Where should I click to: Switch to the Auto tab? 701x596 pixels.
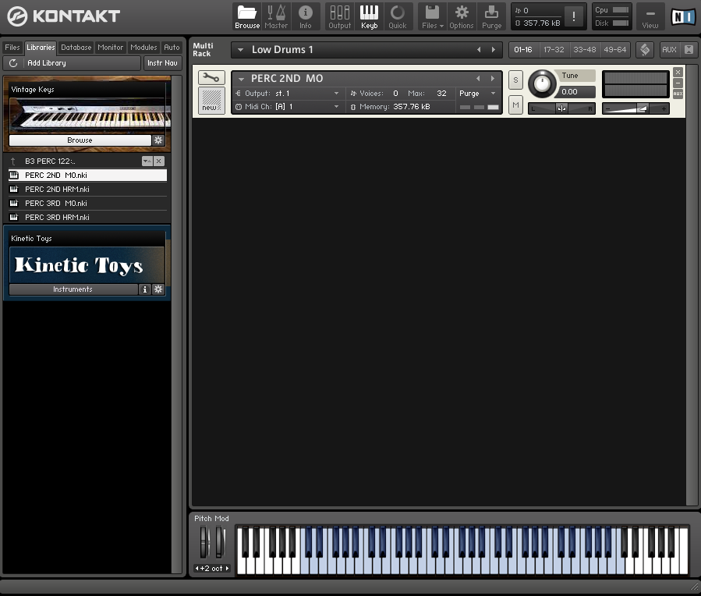point(172,48)
